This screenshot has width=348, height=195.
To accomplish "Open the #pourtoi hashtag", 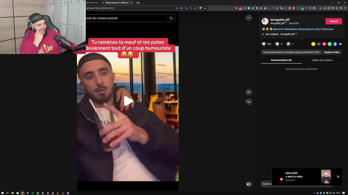I will (x=278, y=29).
